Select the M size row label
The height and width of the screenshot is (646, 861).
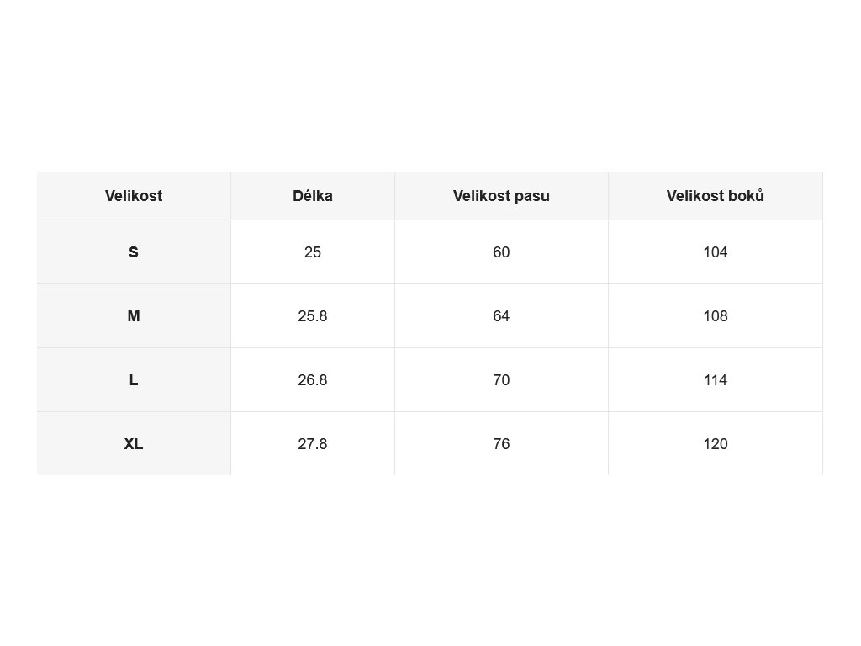click(x=134, y=316)
